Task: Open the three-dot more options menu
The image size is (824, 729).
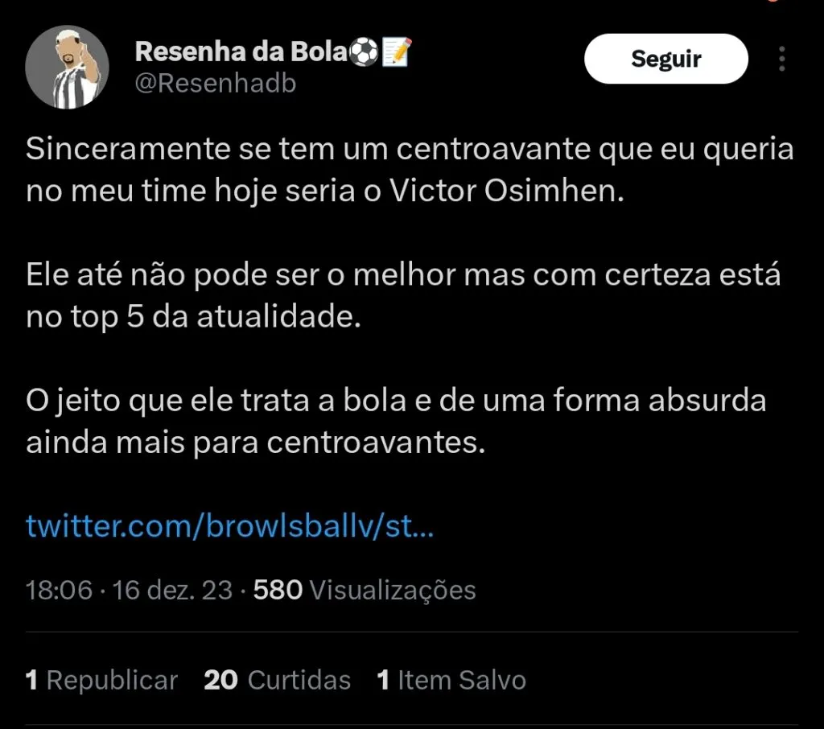Action: [782, 60]
